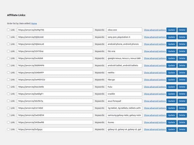Screen dimensions: 194x145
Task: Tick the checkbox beside the netflix row
Action: [x=8, y=73]
